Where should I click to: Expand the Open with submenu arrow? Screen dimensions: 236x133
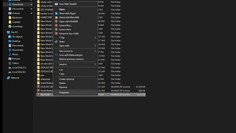tap(95, 46)
